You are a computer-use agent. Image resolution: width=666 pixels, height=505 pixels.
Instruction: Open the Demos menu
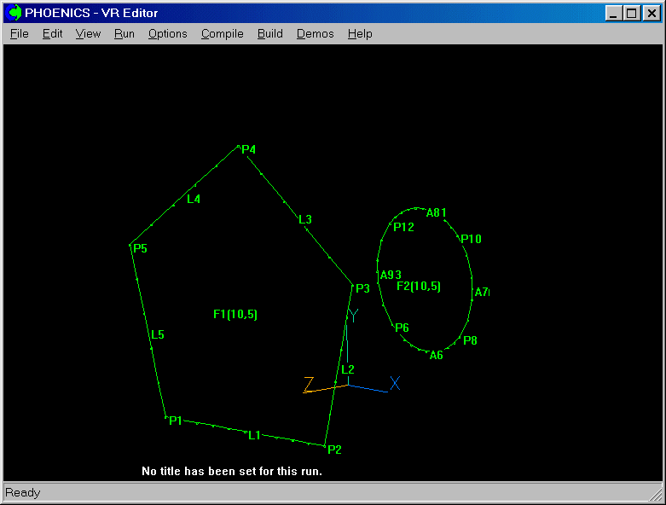click(316, 34)
